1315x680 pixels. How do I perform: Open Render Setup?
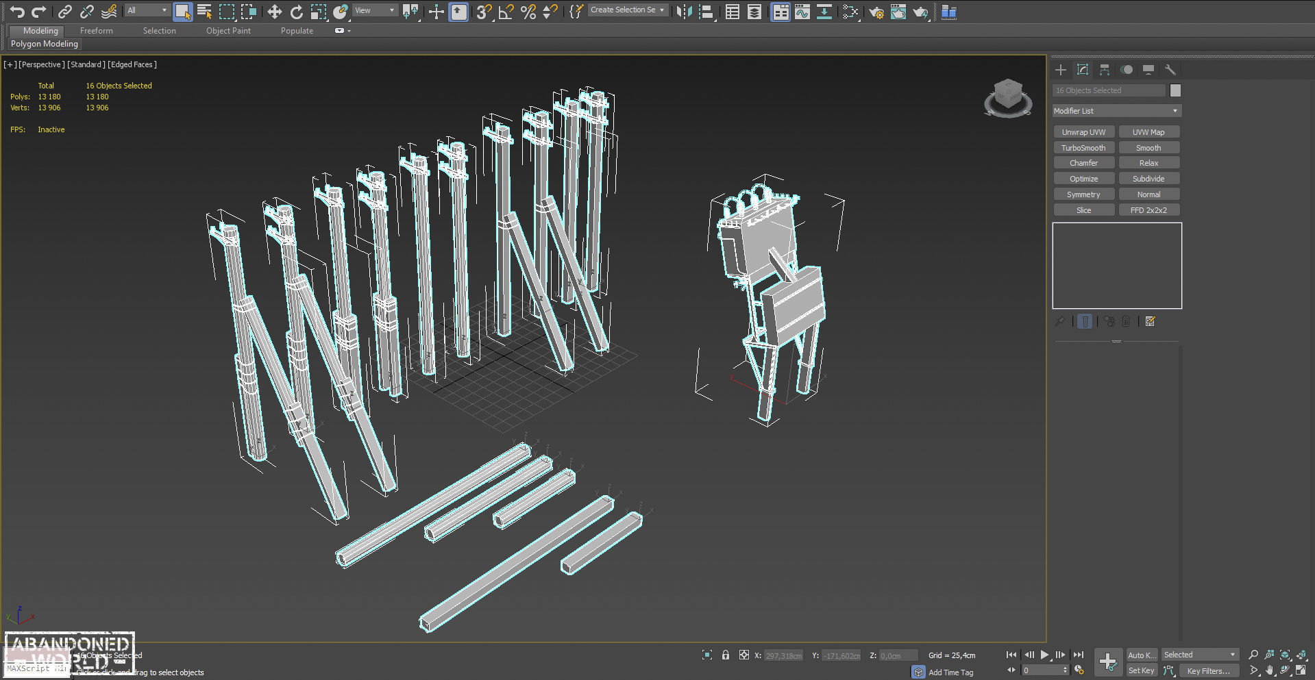[876, 12]
